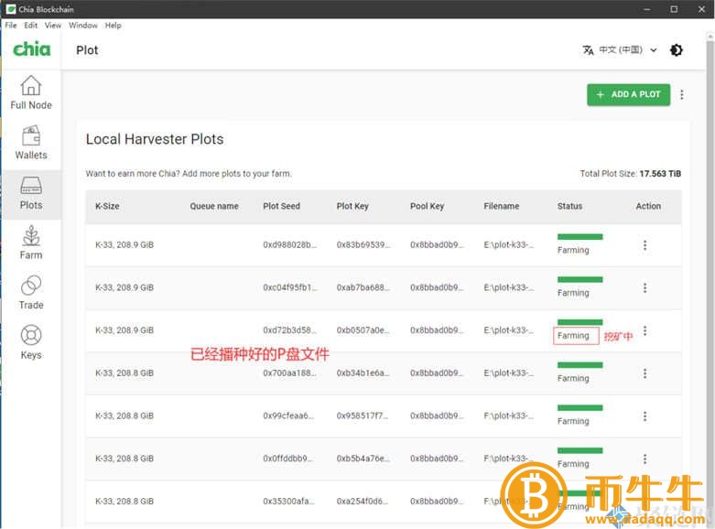Select the Plots sidebar item

tap(31, 193)
